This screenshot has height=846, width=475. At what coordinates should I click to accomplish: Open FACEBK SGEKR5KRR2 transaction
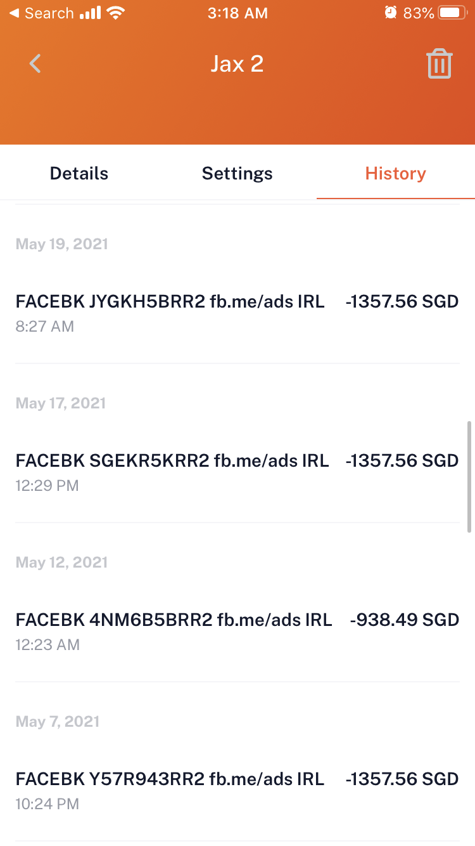point(172,461)
